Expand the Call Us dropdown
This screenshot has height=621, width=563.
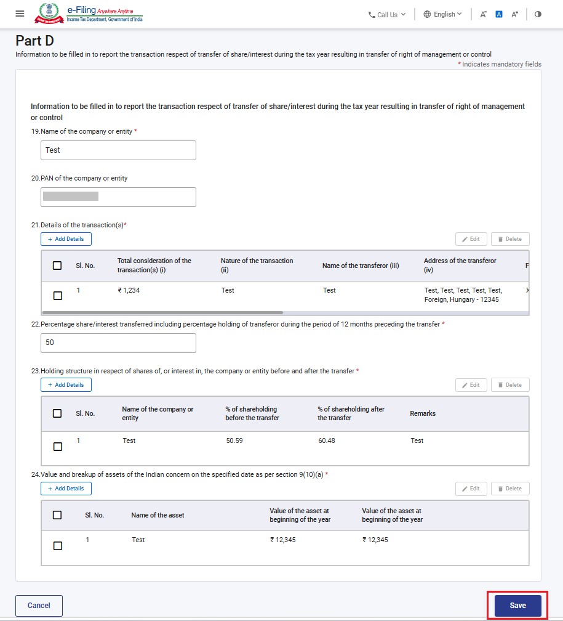tap(387, 15)
